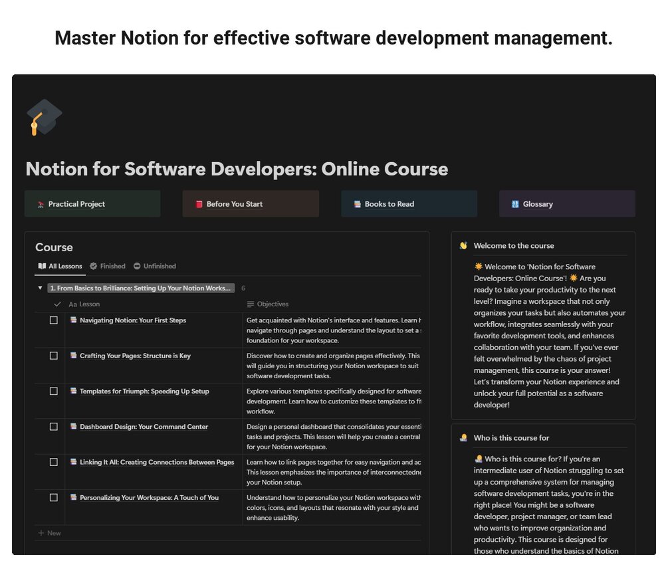Image resolution: width=668 pixels, height=567 pixels.
Task: Click the page icon beside Templates for Triumph
Action: pos(74,391)
